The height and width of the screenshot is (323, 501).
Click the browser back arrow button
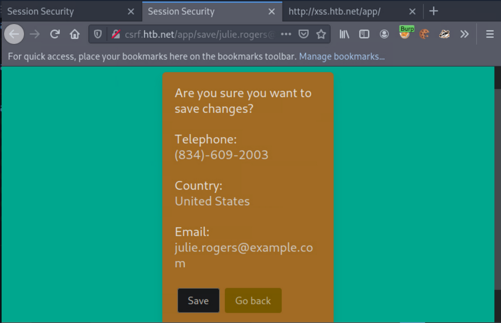pos(14,34)
